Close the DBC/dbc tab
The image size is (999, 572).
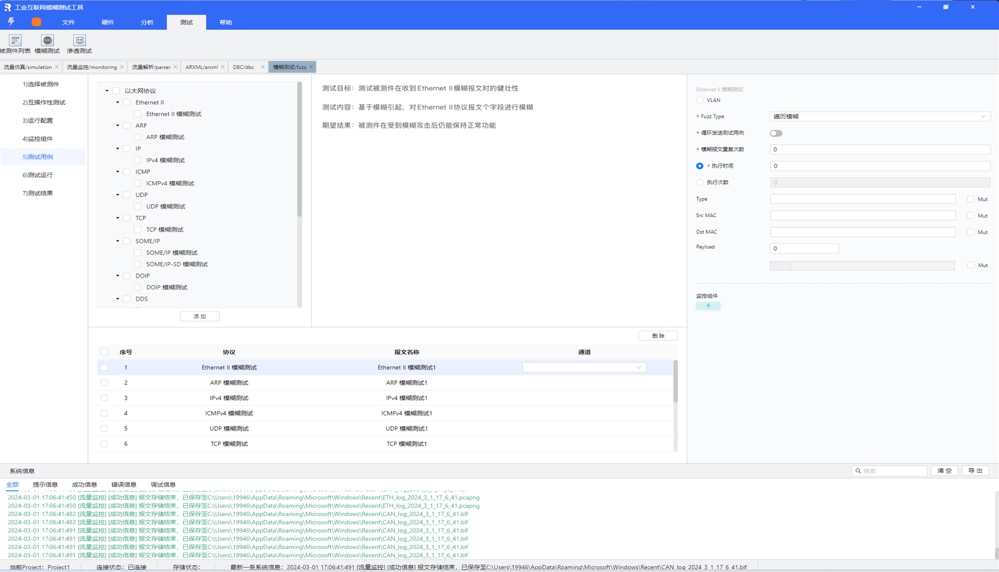[x=262, y=67]
